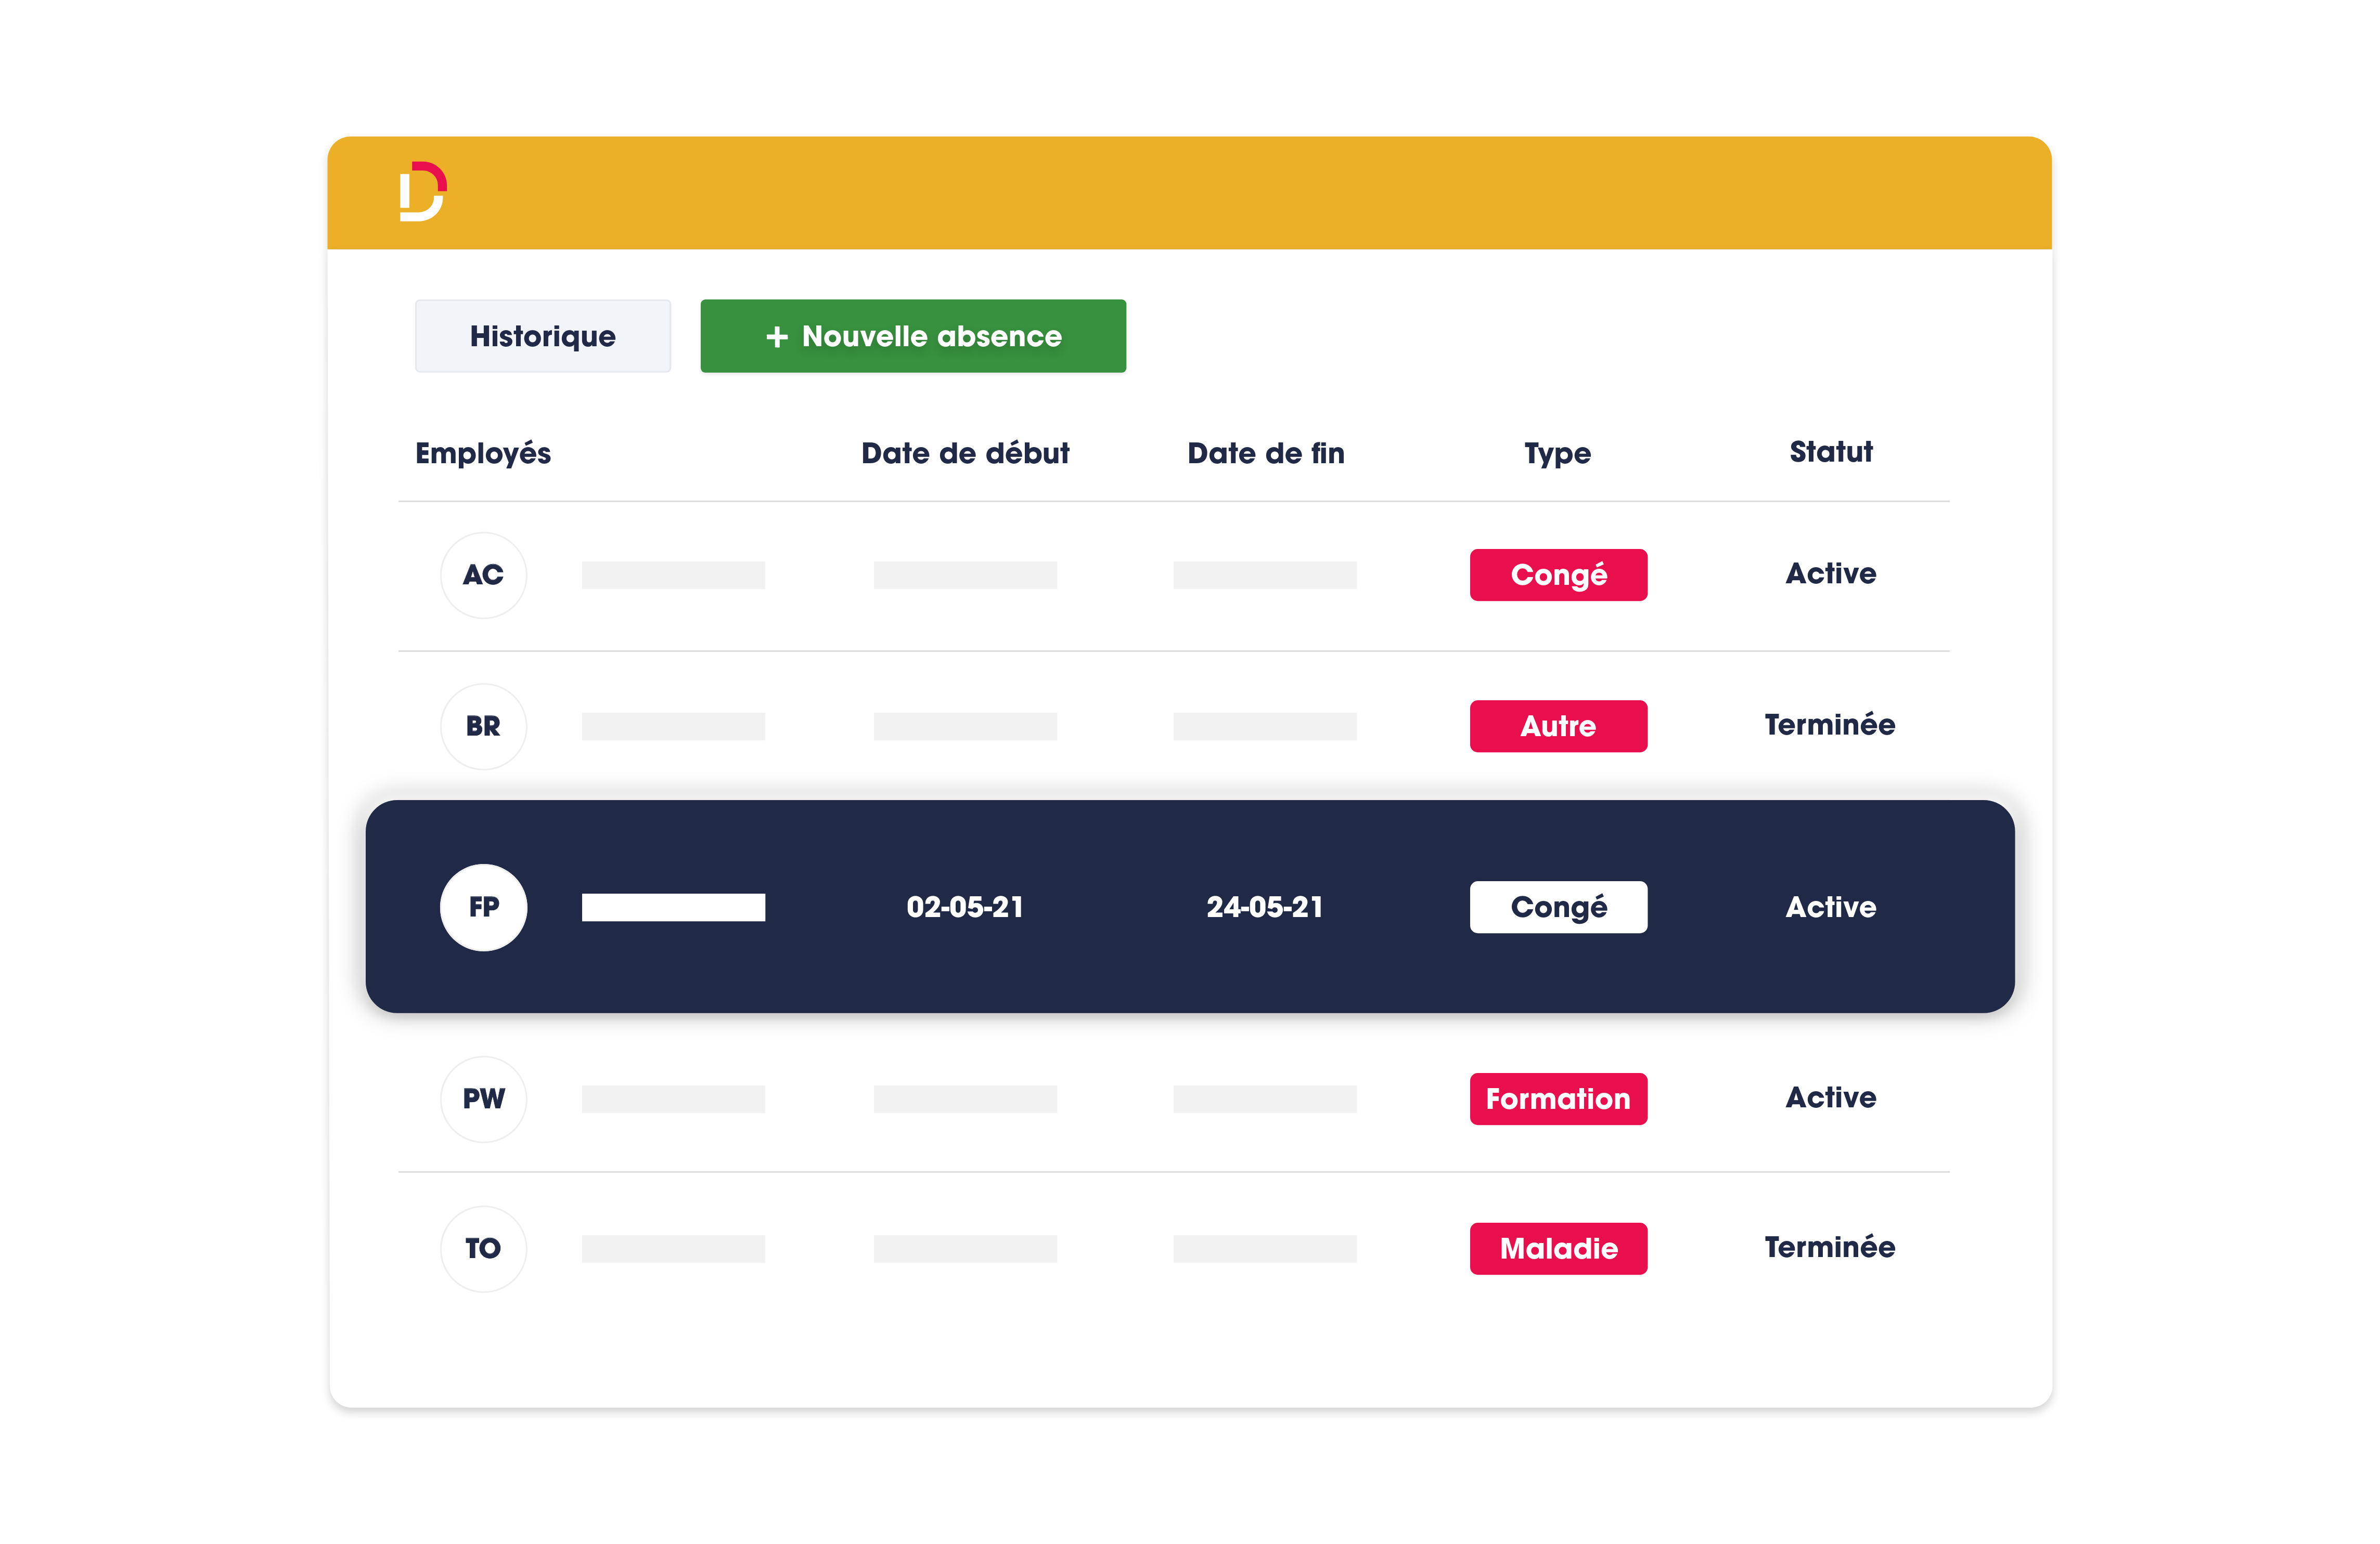Click the 'Type' column header to sort

(1556, 454)
